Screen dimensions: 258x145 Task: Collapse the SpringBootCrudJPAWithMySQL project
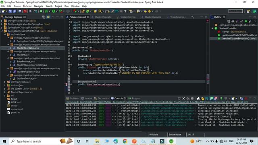[2, 31]
